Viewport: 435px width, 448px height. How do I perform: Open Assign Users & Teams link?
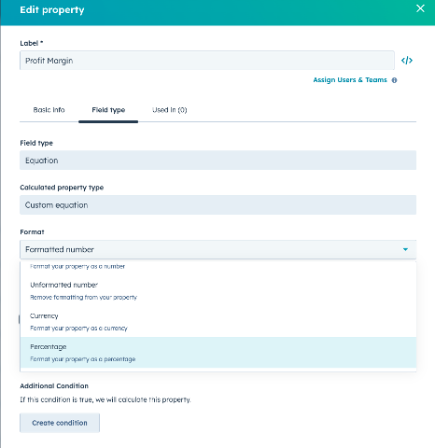[x=350, y=80]
